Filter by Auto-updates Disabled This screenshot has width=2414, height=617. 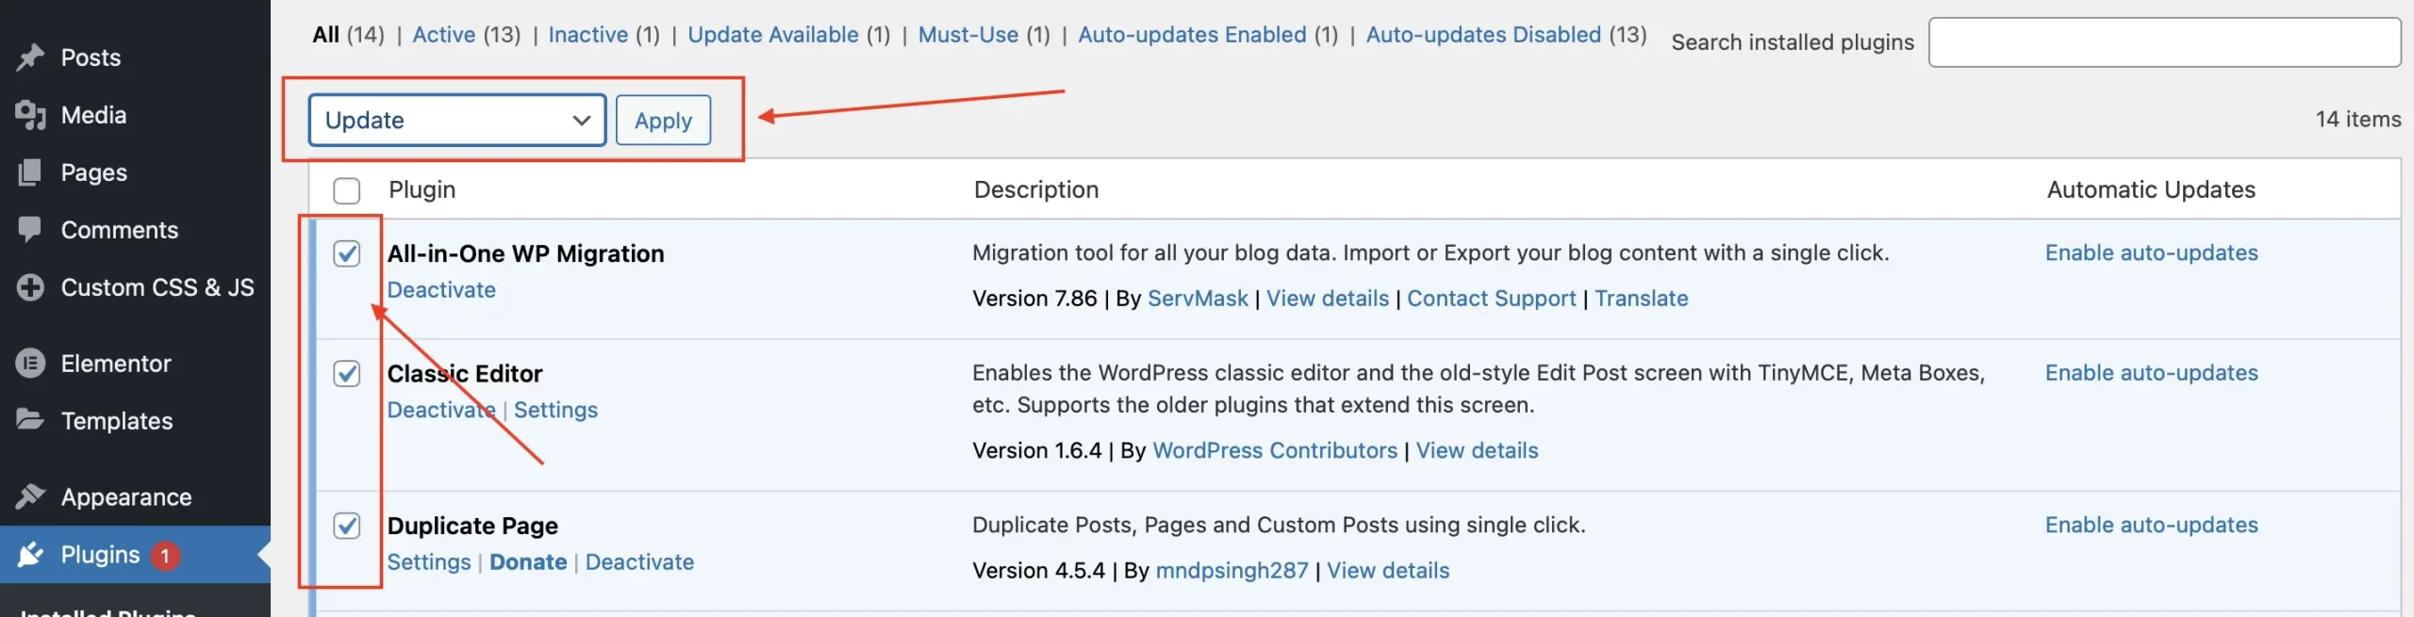point(1483,35)
